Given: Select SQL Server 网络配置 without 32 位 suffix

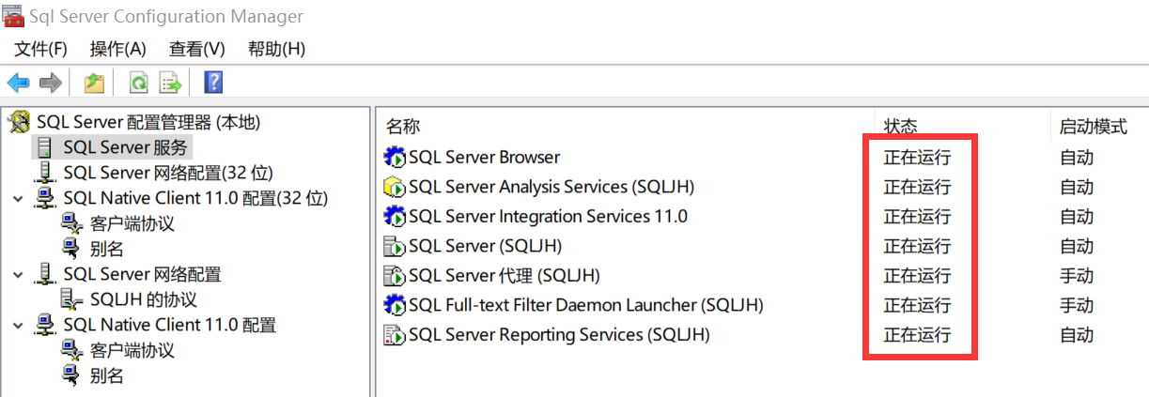Looking at the screenshot, I should coord(142,274).
